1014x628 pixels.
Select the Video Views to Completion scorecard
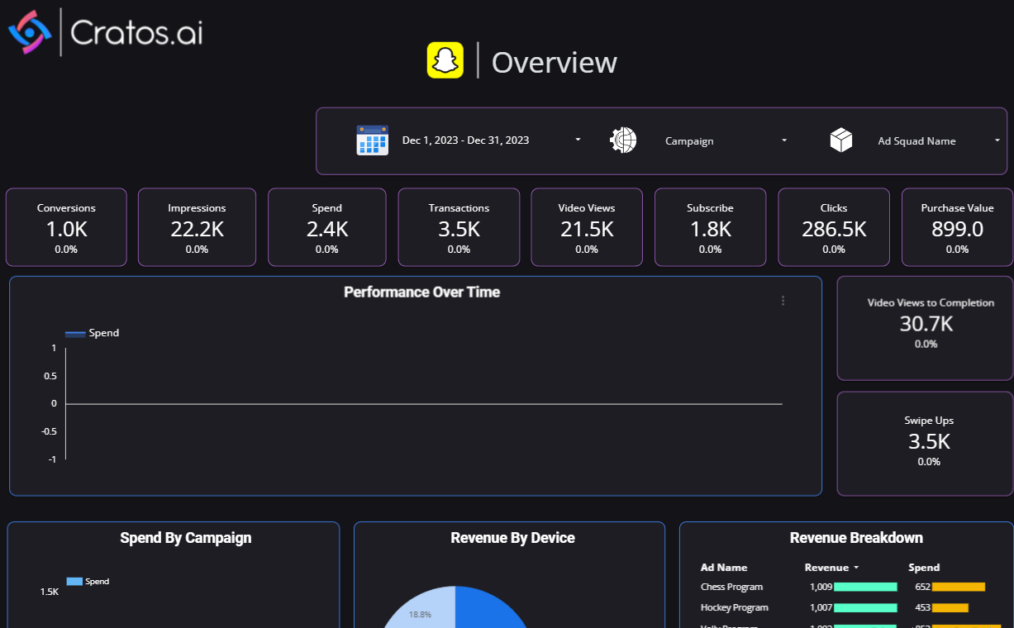click(x=926, y=328)
